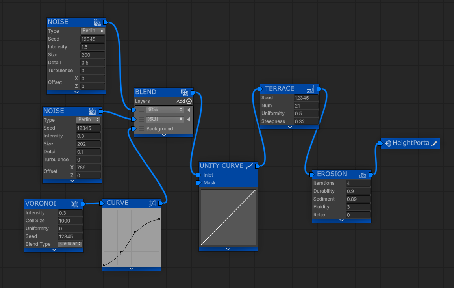Click the Erosion node's mountain icon

[x=363, y=175]
